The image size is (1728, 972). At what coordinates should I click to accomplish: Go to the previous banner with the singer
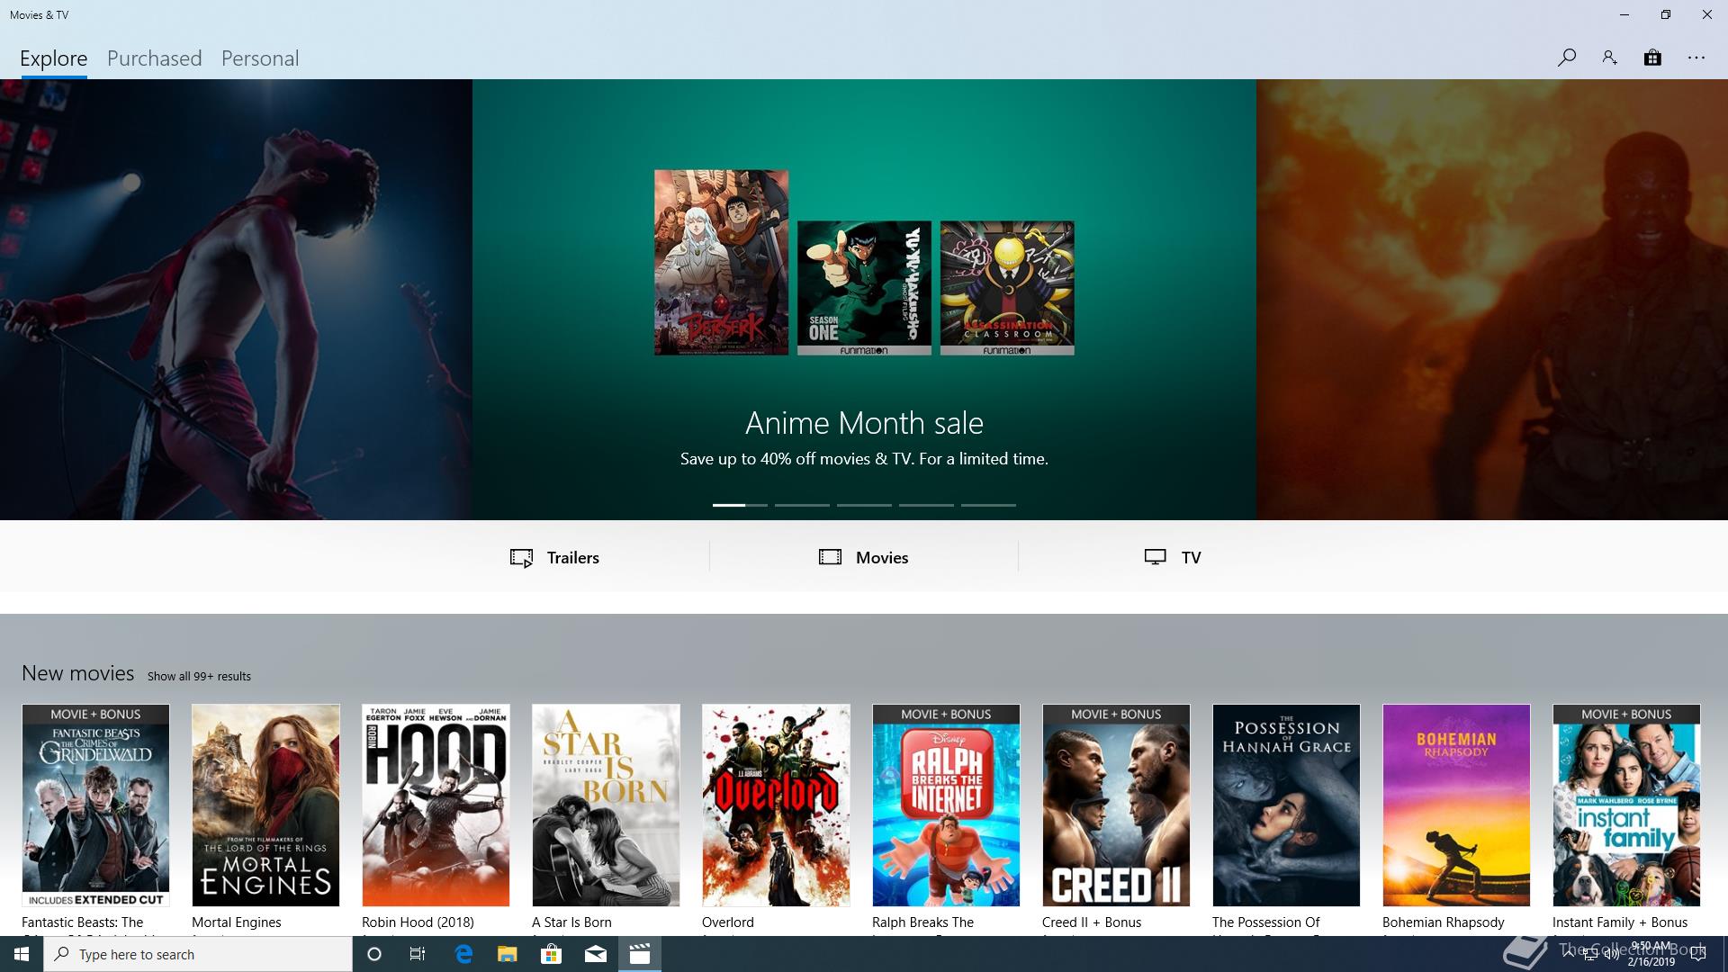click(x=236, y=300)
